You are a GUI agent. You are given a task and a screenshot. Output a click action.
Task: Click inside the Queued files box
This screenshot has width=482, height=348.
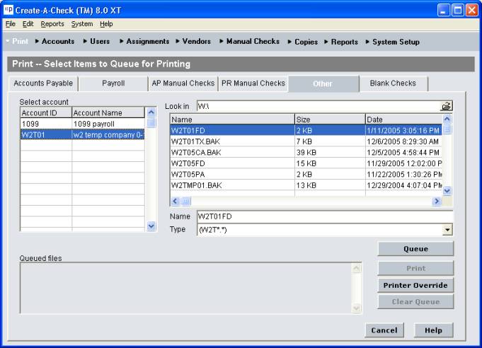[x=186, y=288]
